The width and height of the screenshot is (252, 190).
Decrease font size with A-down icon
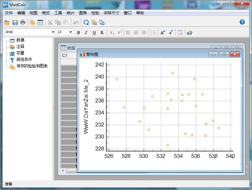tap(171, 32)
